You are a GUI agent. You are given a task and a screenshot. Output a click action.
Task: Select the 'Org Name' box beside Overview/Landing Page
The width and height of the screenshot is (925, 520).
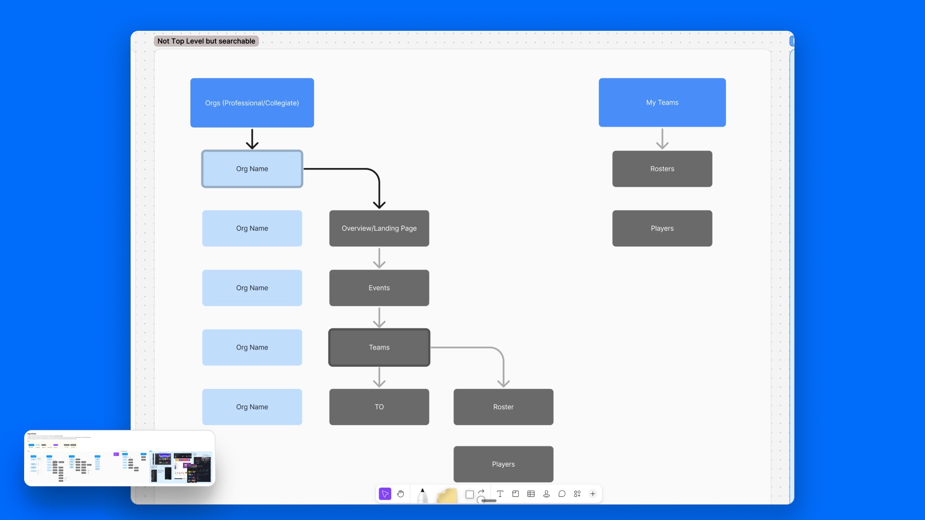click(252, 229)
